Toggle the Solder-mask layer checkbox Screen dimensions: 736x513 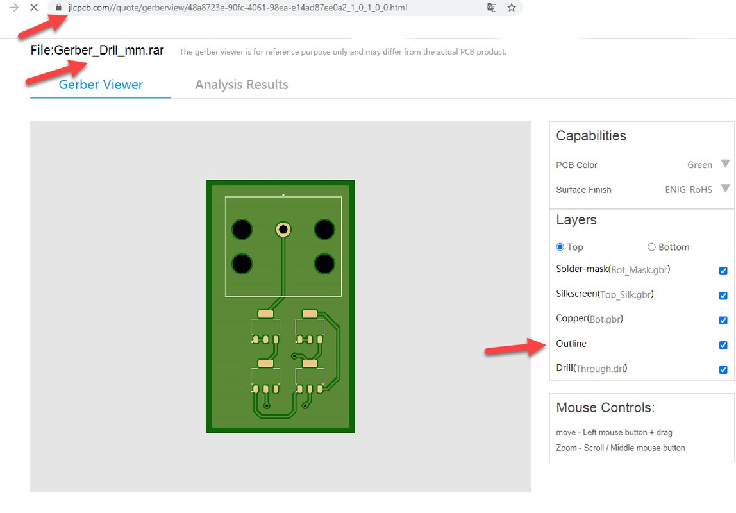click(723, 271)
